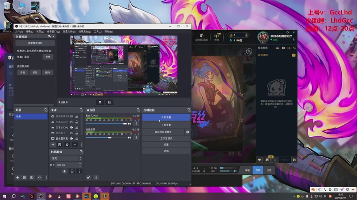357x200 pixels.
Task: Open audio mixer three-dot menu
Action: pos(96,177)
